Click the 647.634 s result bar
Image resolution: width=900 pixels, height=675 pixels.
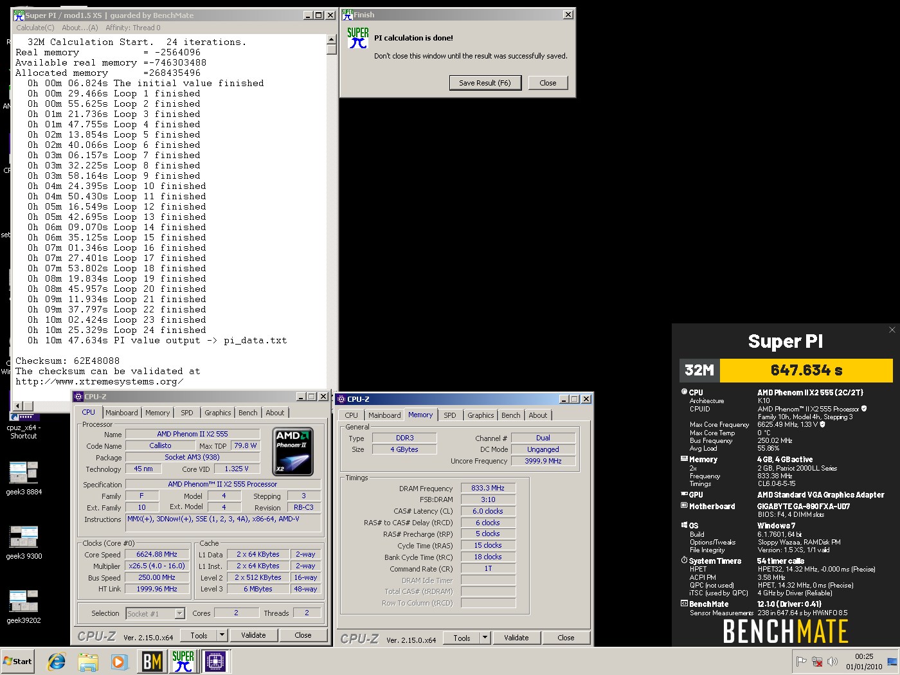806,370
